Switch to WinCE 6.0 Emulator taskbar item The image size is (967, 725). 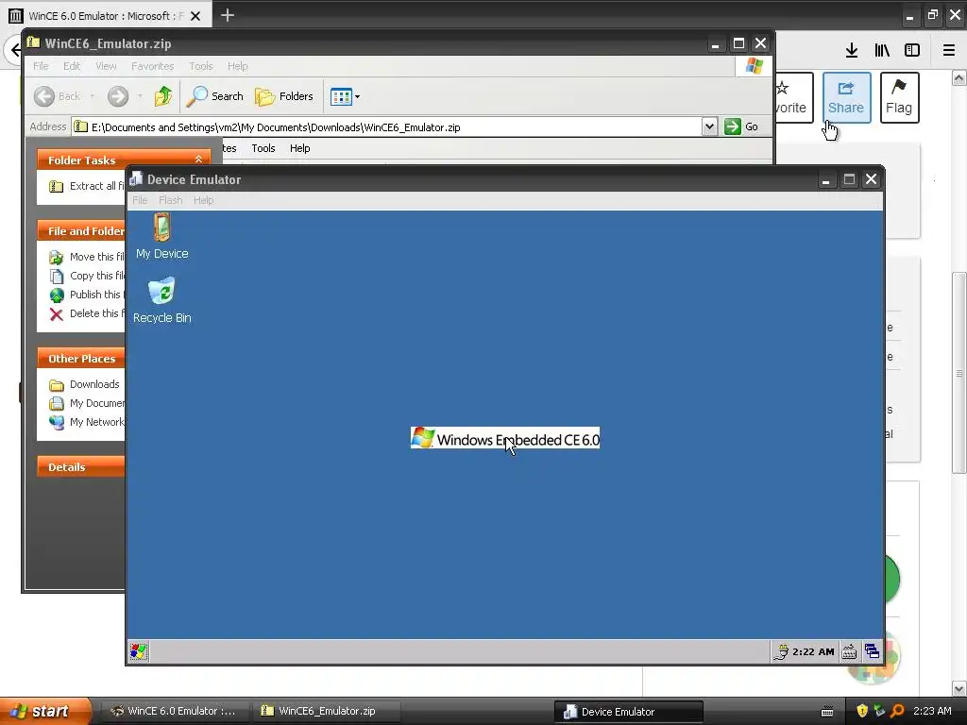tap(174, 711)
